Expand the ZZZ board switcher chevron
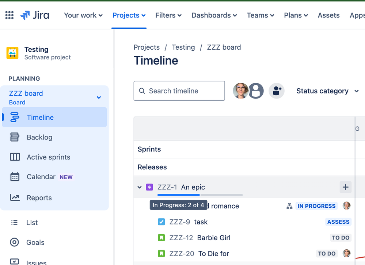Viewport: 365px width, 265px height. click(x=99, y=97)
